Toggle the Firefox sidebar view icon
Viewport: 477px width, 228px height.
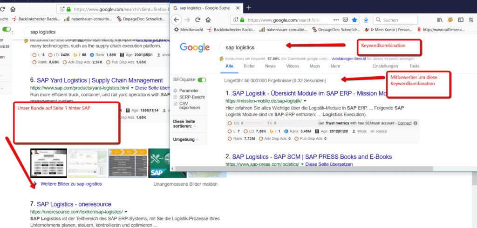pyautogui.click(x=462, y=20)
